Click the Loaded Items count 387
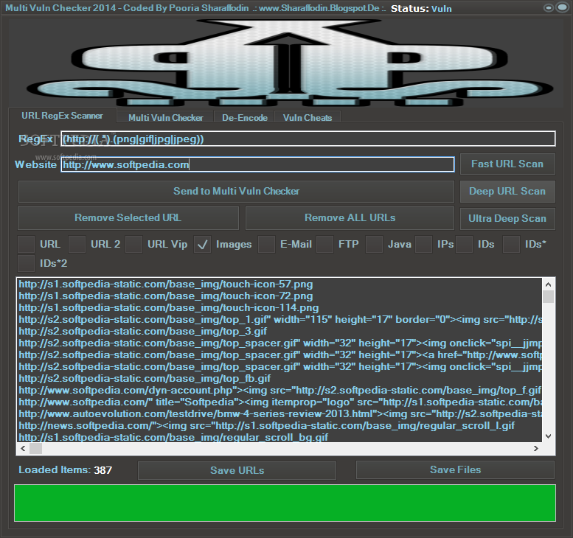The width and height of the screenshot is (573, 538). (x=103, y=470)
